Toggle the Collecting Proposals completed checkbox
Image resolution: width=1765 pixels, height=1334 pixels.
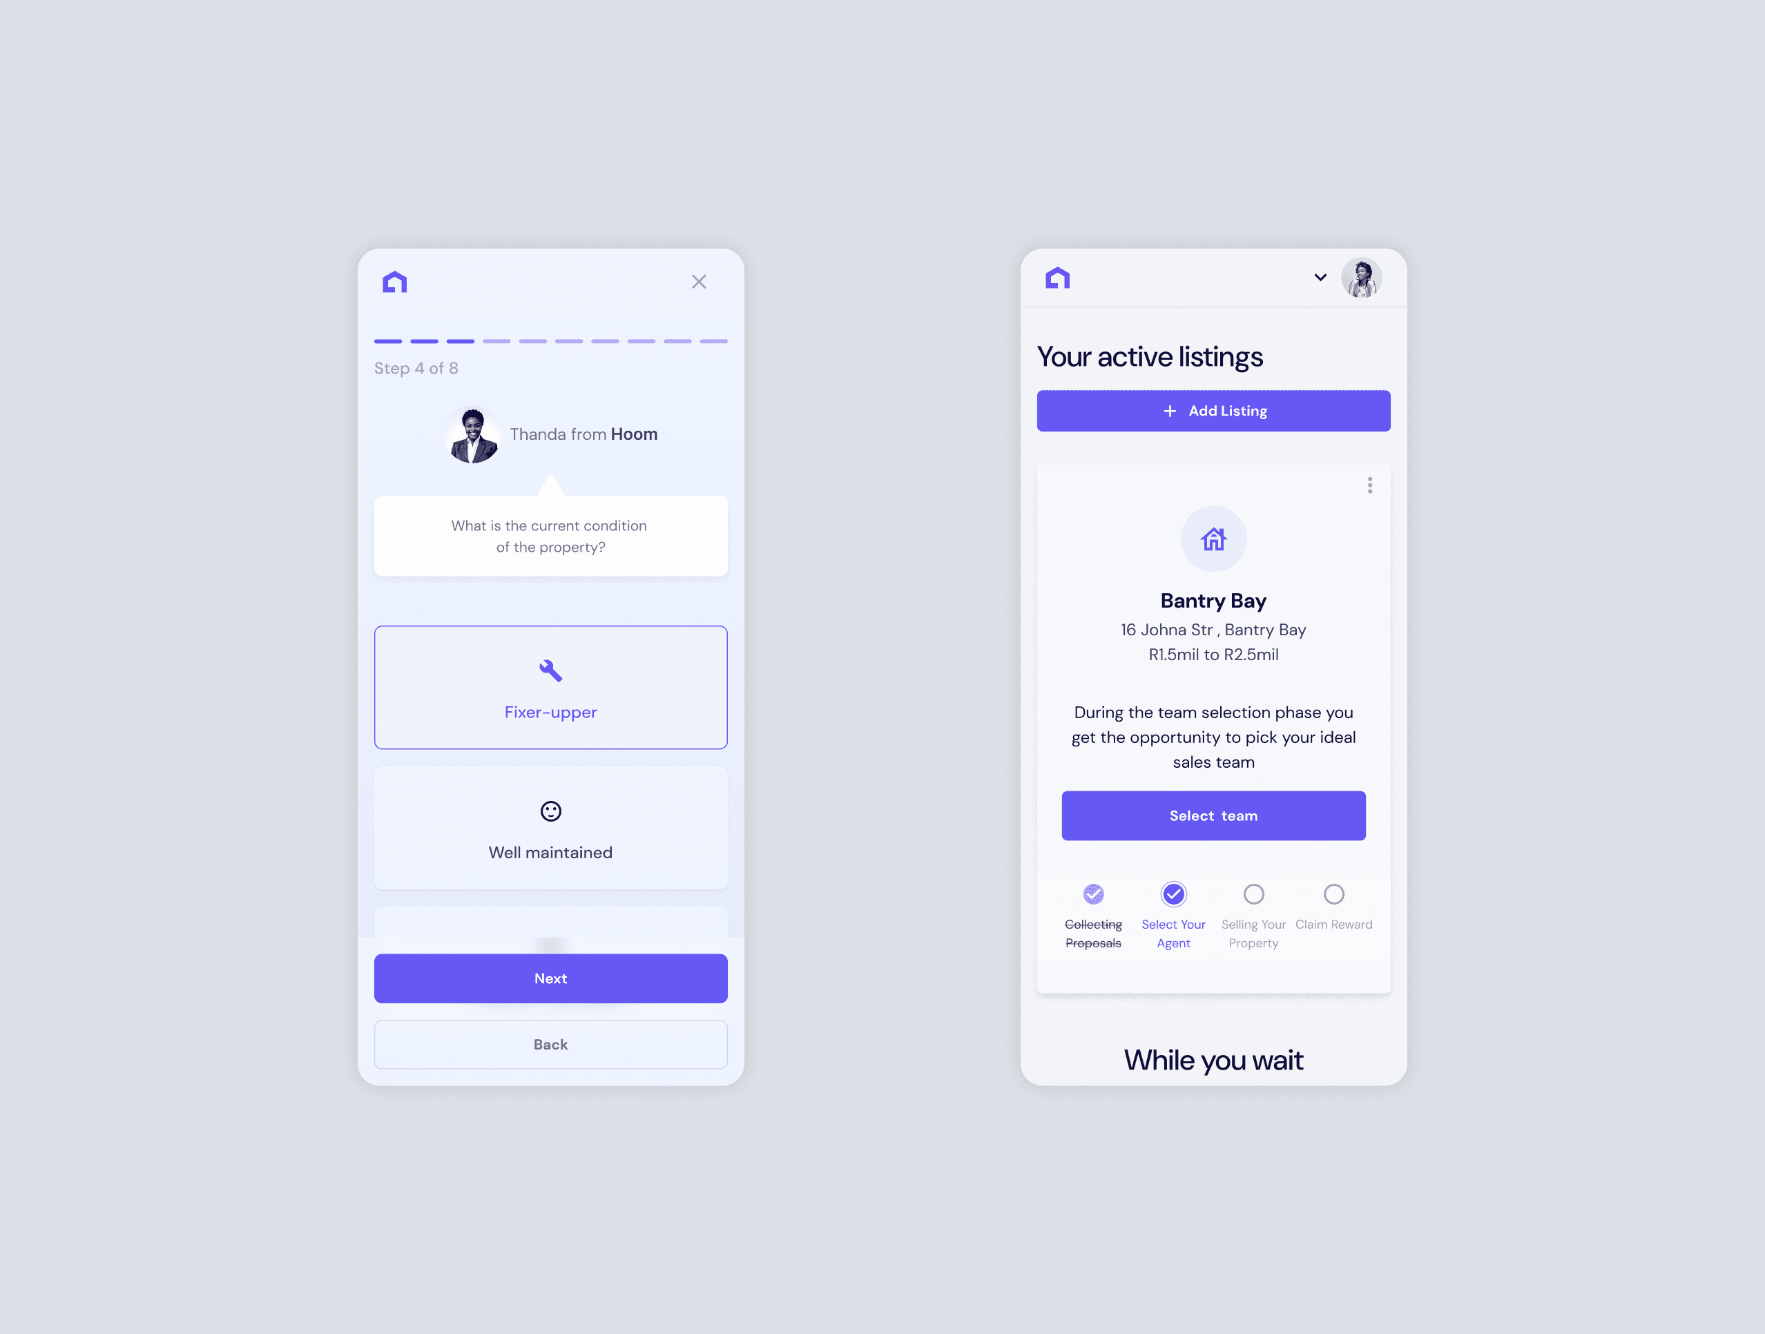(1092, 894)
